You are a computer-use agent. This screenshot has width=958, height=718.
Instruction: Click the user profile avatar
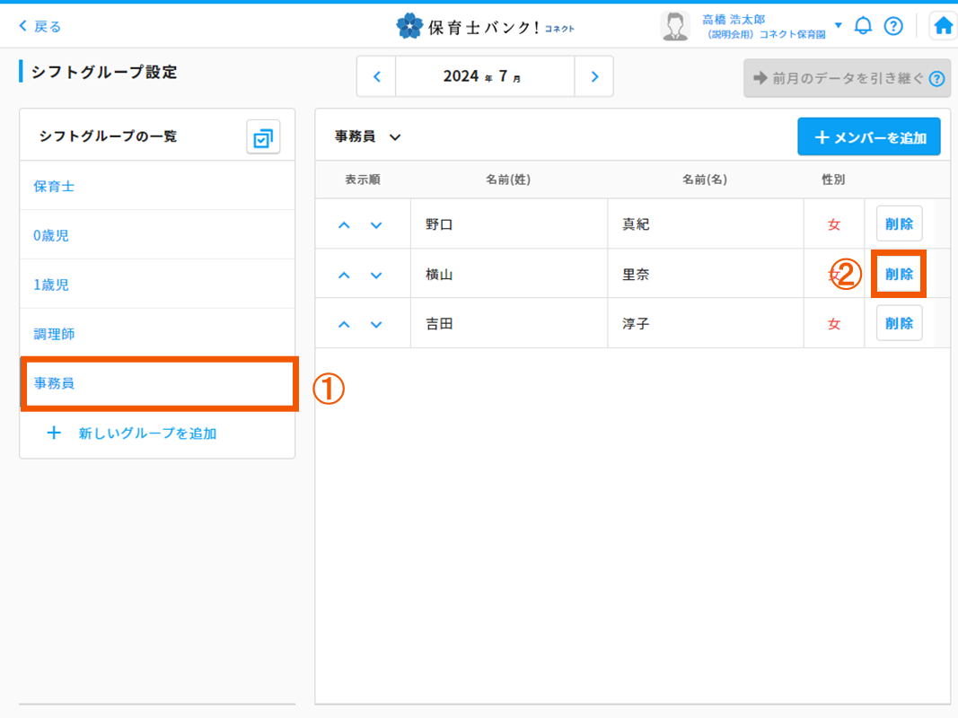point(674,26)
